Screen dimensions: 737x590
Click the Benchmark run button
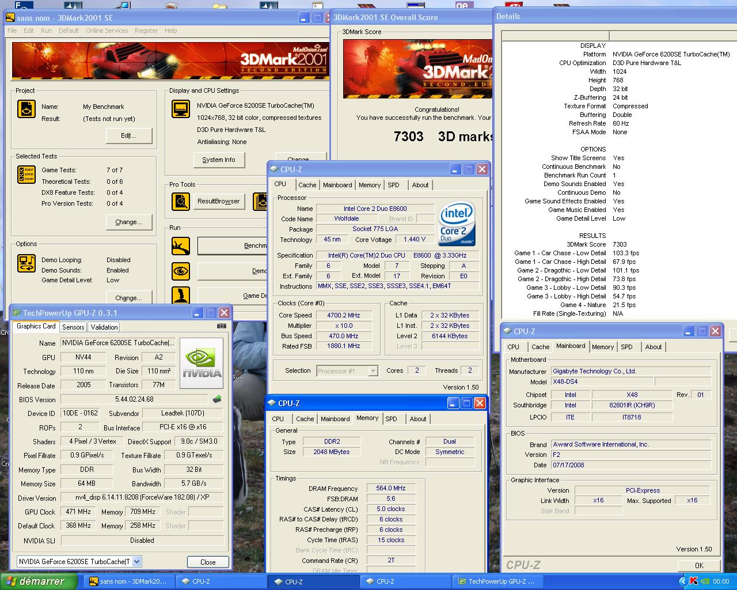click(x=233, y=245)
